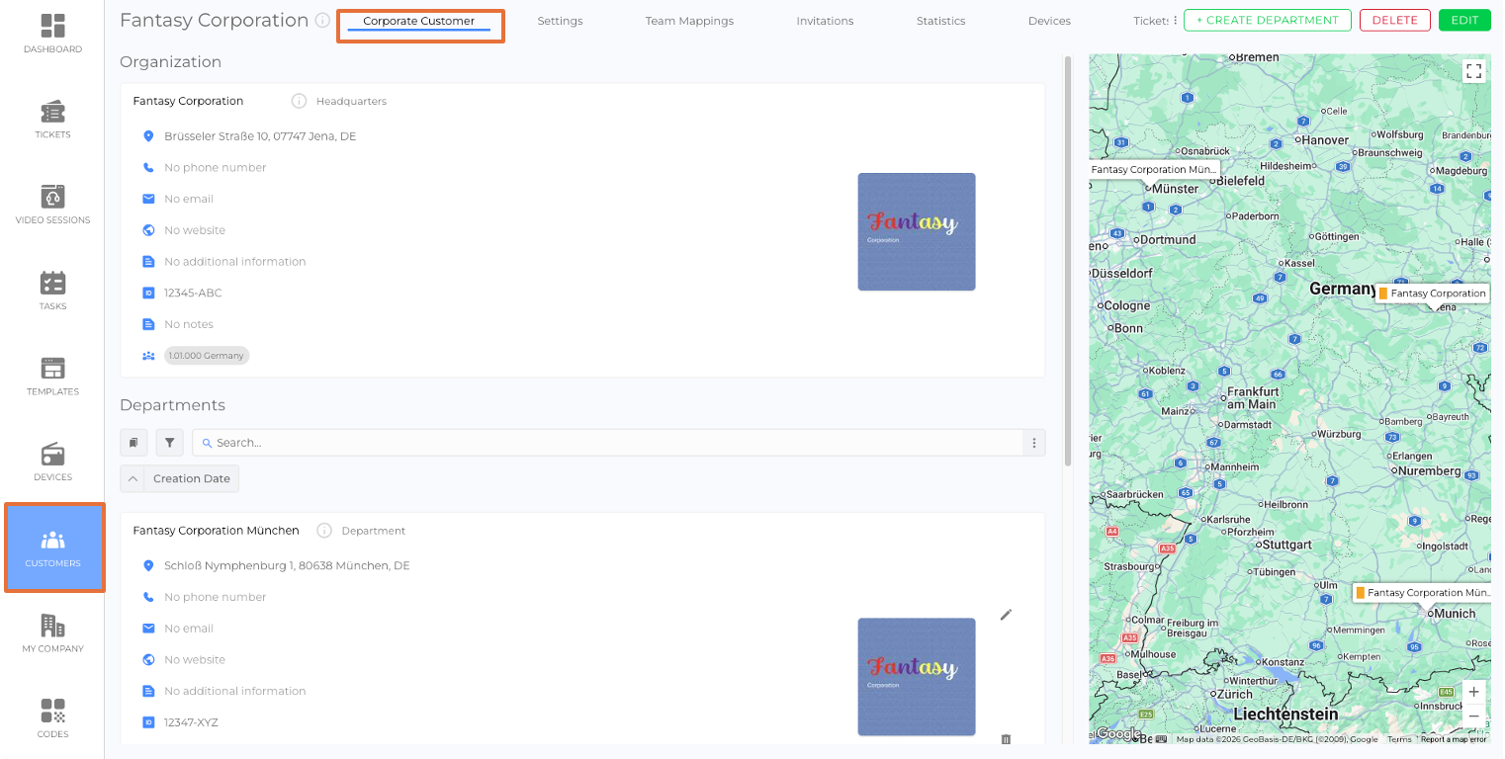
Task: Switch to the Statistics tab
Action: (940, 21)
